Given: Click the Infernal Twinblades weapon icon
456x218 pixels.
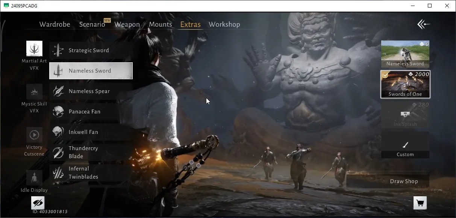Looking at the screenshot, I should click(58, 173).
